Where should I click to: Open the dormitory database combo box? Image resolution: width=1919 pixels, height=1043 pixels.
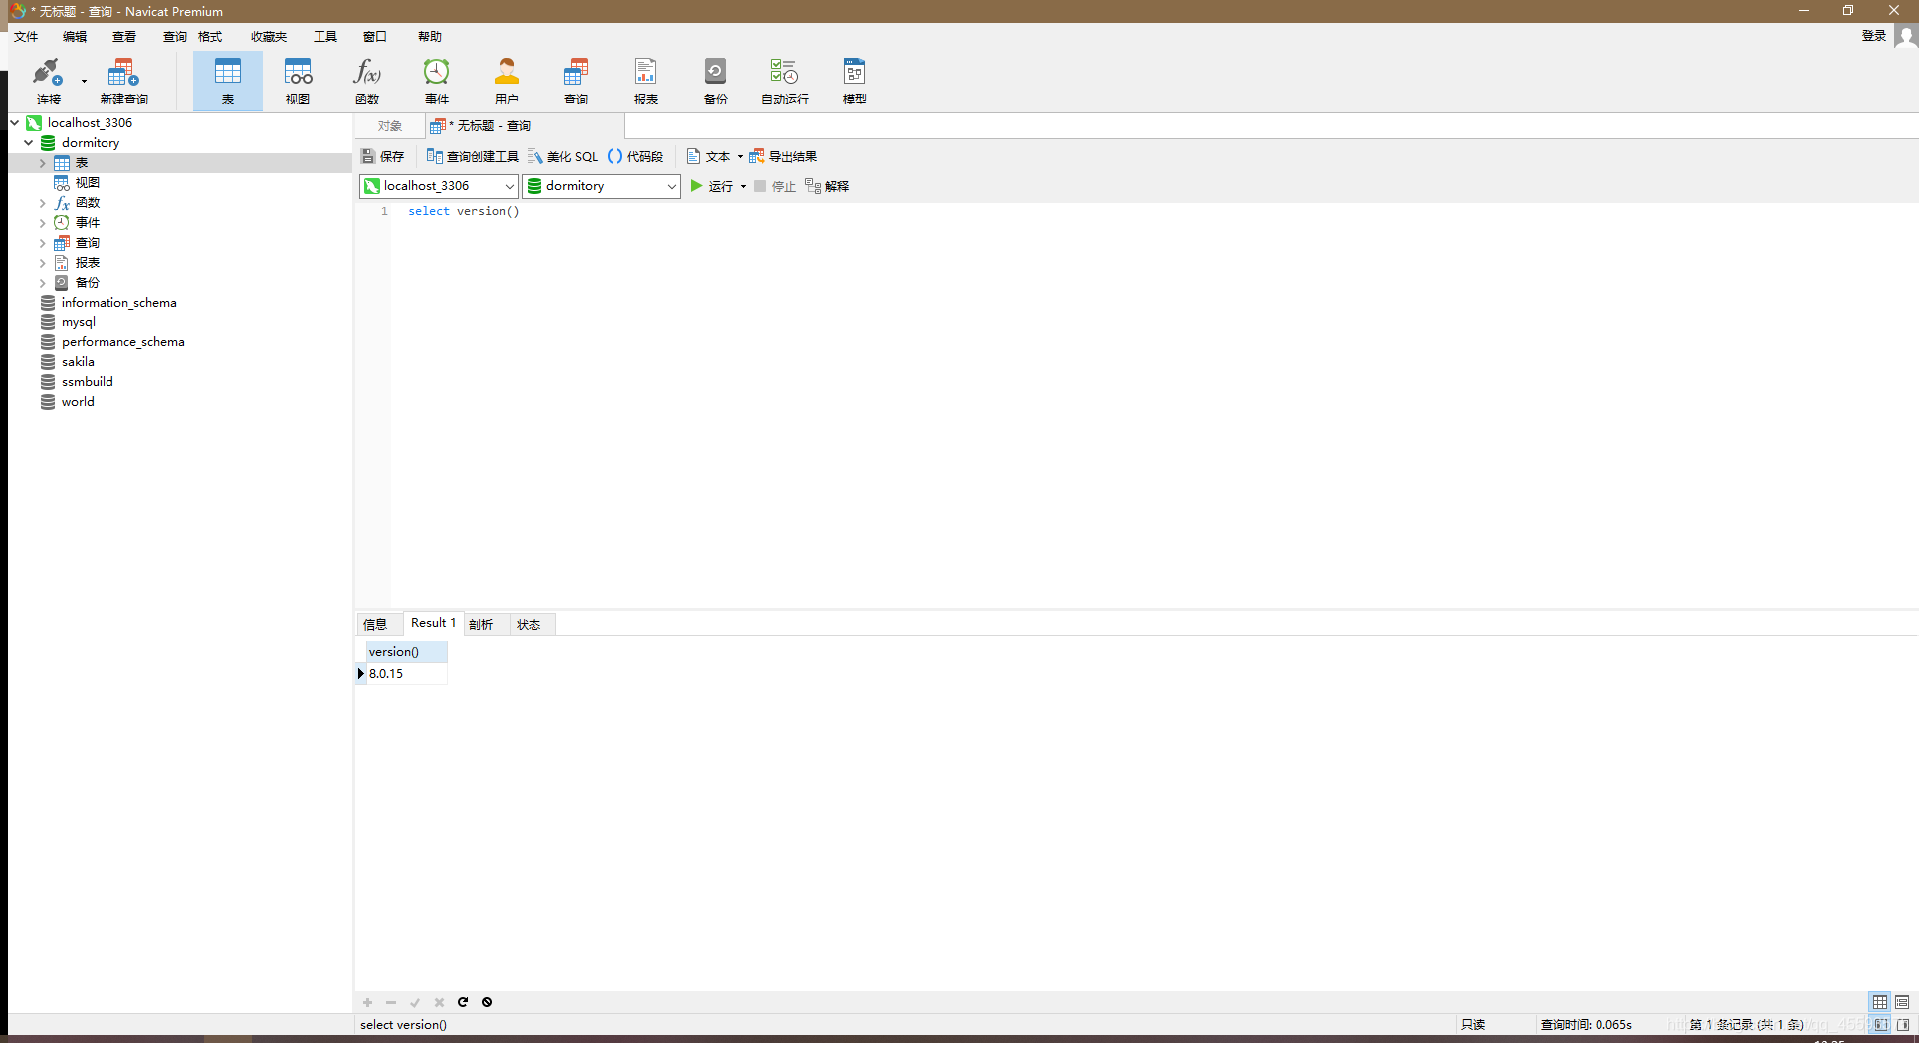point(601,186)
